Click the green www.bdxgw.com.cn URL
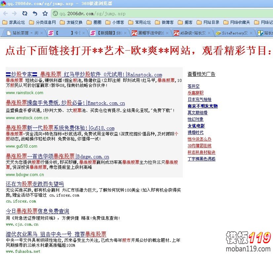 (x=25, y=174)
